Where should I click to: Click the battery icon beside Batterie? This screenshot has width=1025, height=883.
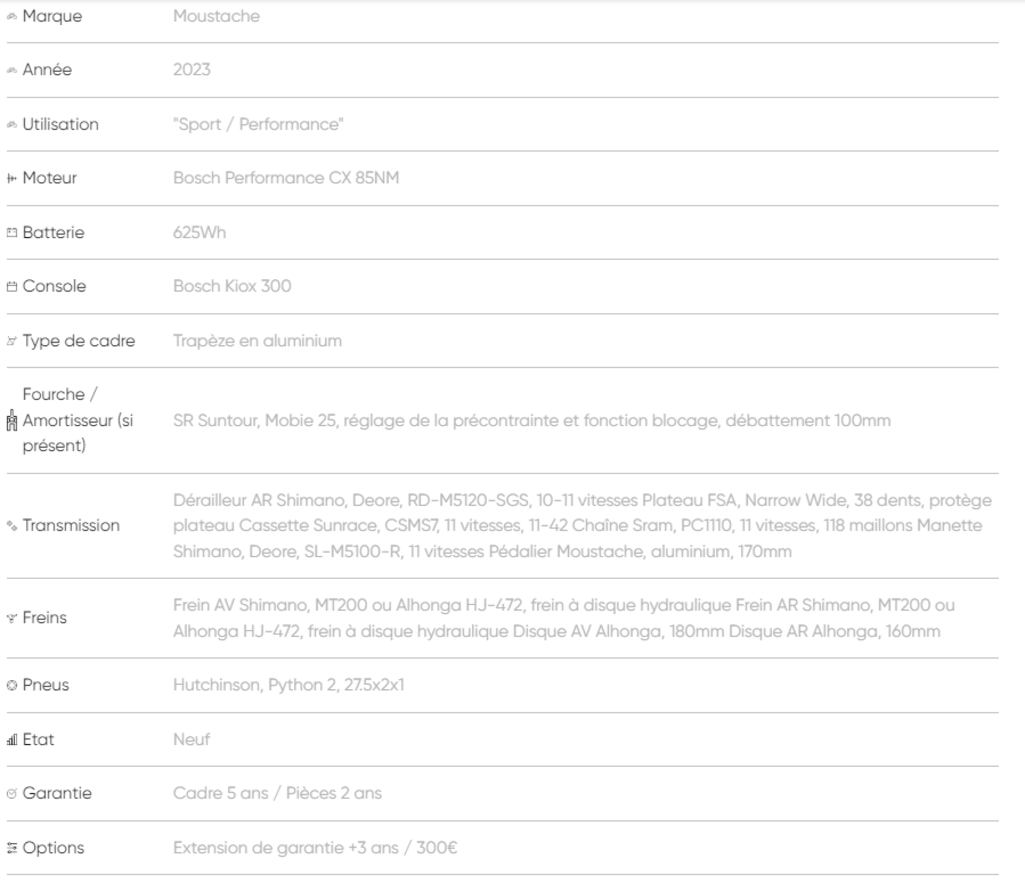coord(12,233)
